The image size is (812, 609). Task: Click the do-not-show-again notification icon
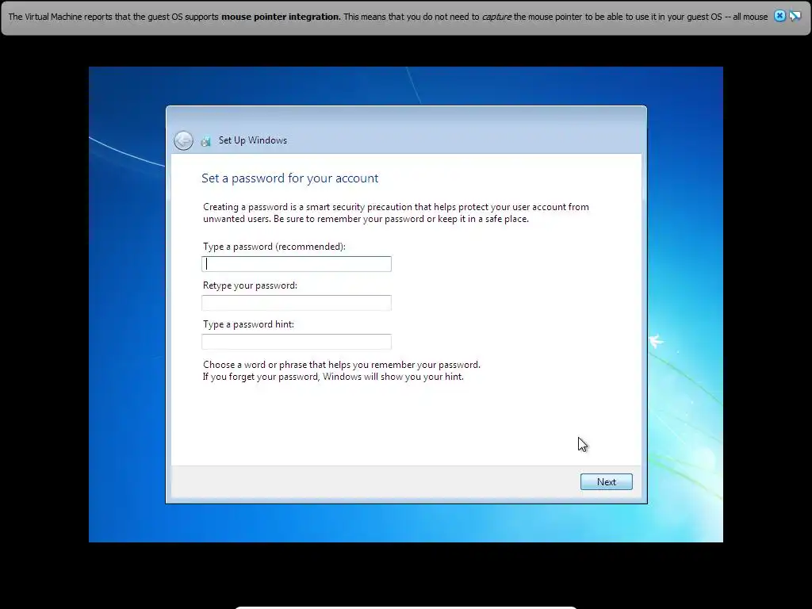pyautogui.click(x=795, y=16)
